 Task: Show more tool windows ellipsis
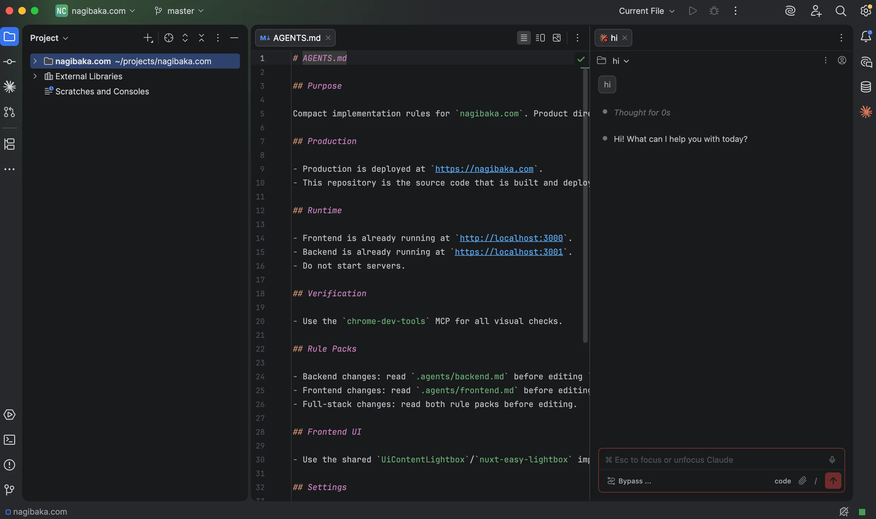pyautogui.click(x=9, y=169)
